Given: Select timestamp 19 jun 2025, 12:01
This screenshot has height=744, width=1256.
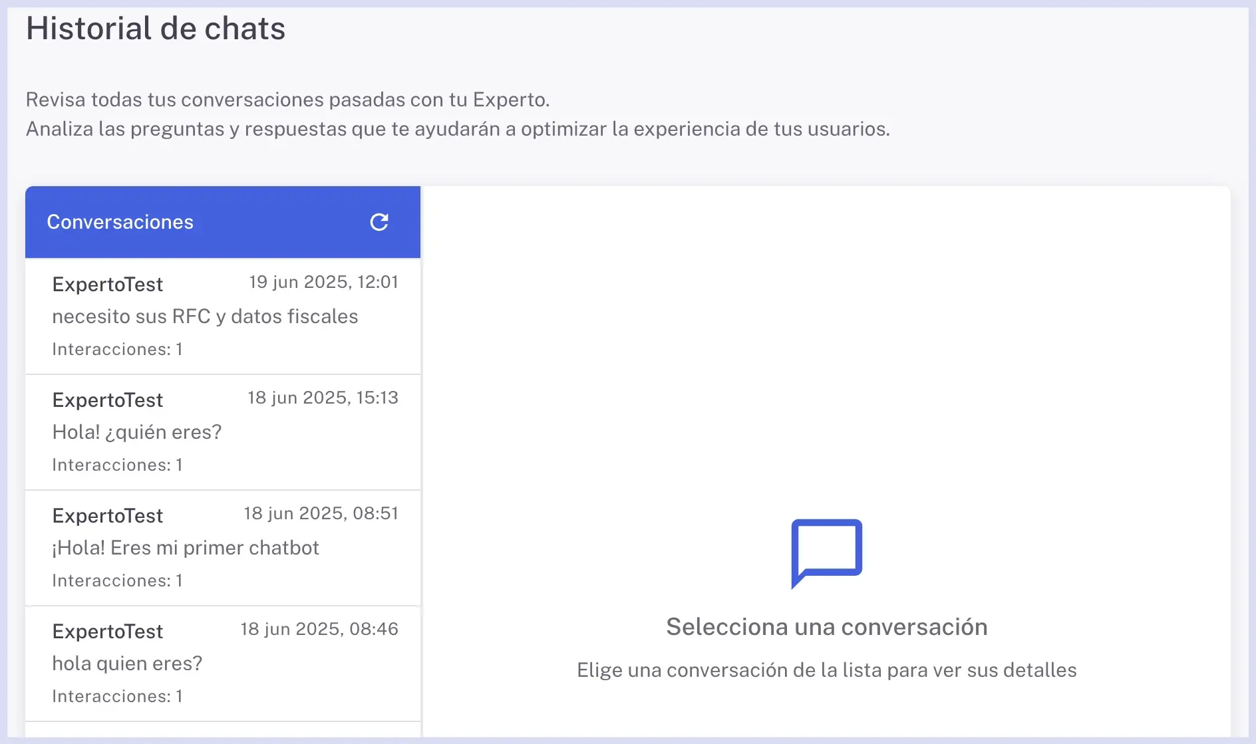Looking at the screenshot, I should coord(323,282).
